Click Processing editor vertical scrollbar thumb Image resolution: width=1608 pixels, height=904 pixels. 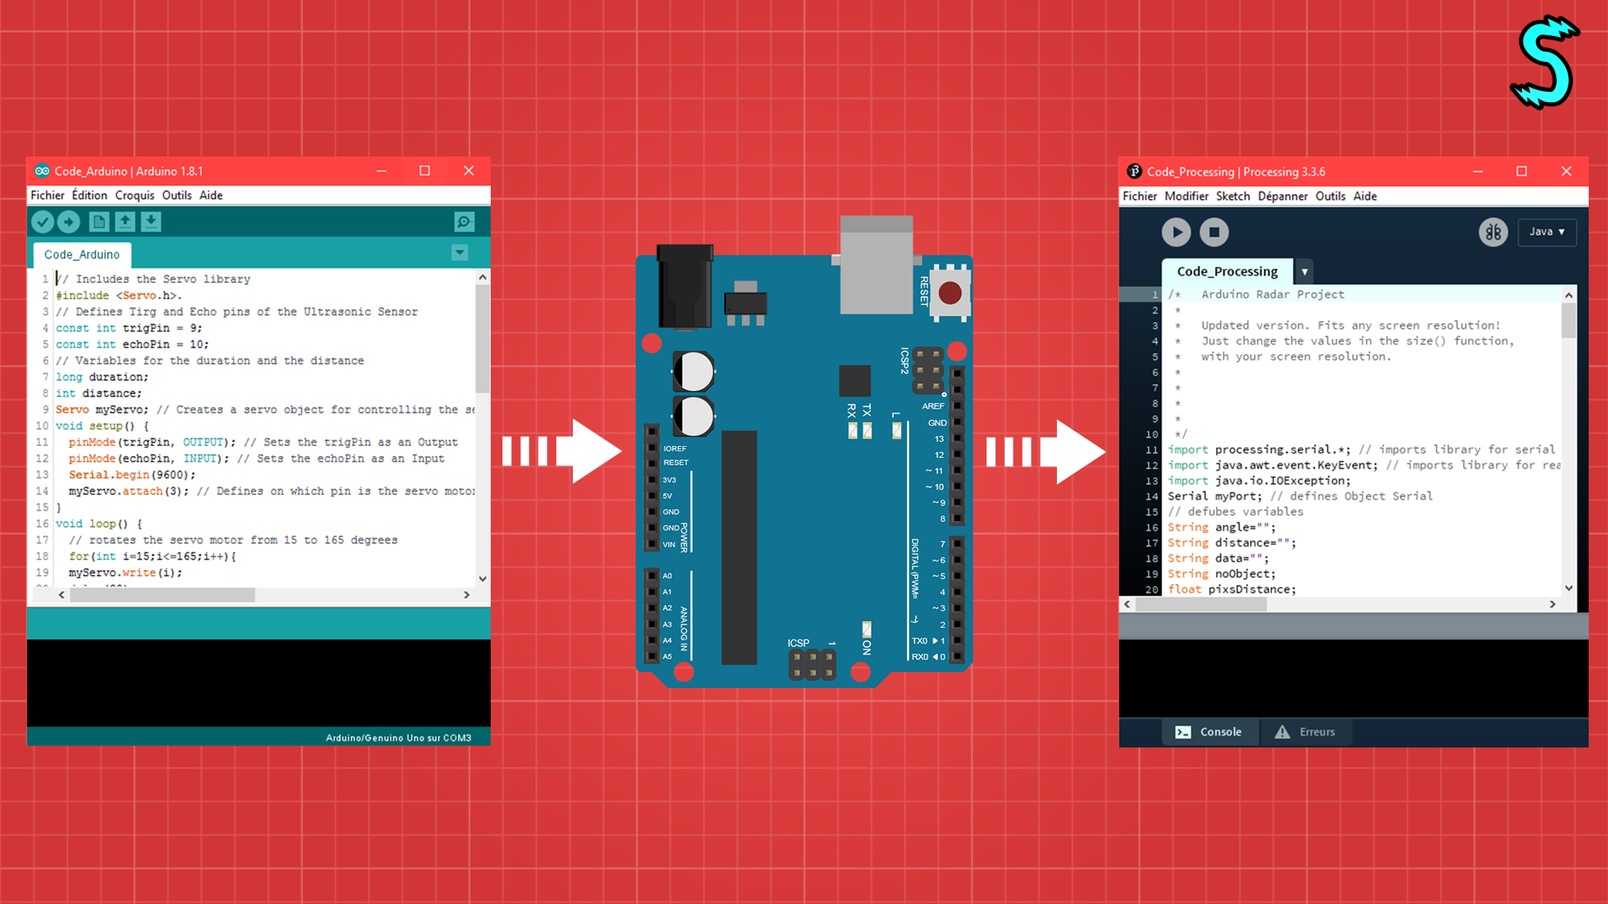point(1569,321)
